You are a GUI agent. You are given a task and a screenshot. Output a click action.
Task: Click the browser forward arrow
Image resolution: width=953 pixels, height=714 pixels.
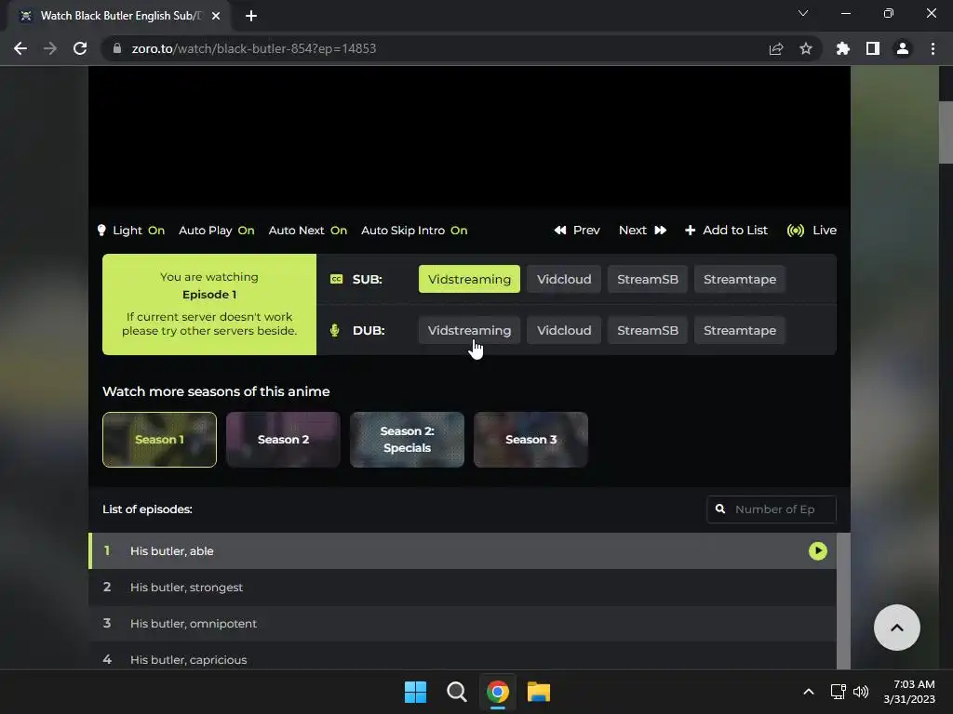pyautogui.click(x=50, y=48)
